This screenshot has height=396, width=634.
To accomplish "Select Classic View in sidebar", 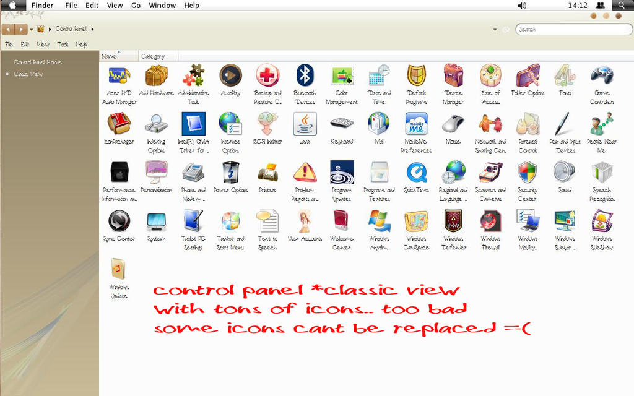I will tap(28, 74).
